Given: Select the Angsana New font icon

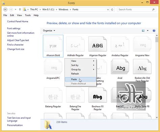Looking at the screenshot, I should 142,44.
